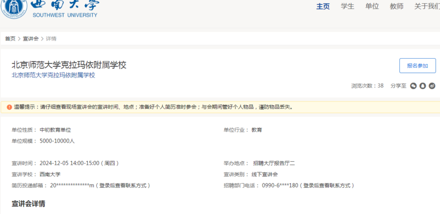Image resolution: width=440 pixels, height=214 pixels.
Task: Click the 单位性质 label
Action: 24,130
